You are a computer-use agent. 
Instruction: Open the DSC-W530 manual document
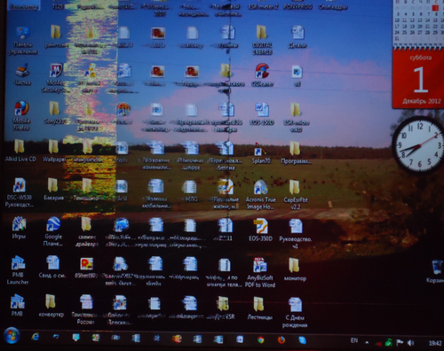click(x=20, y=192)
